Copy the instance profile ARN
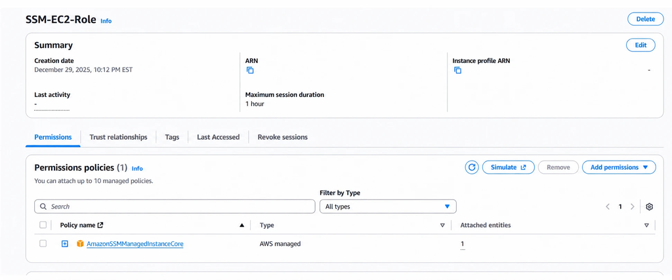Screen dimensions: 672x280 point(457,70)
